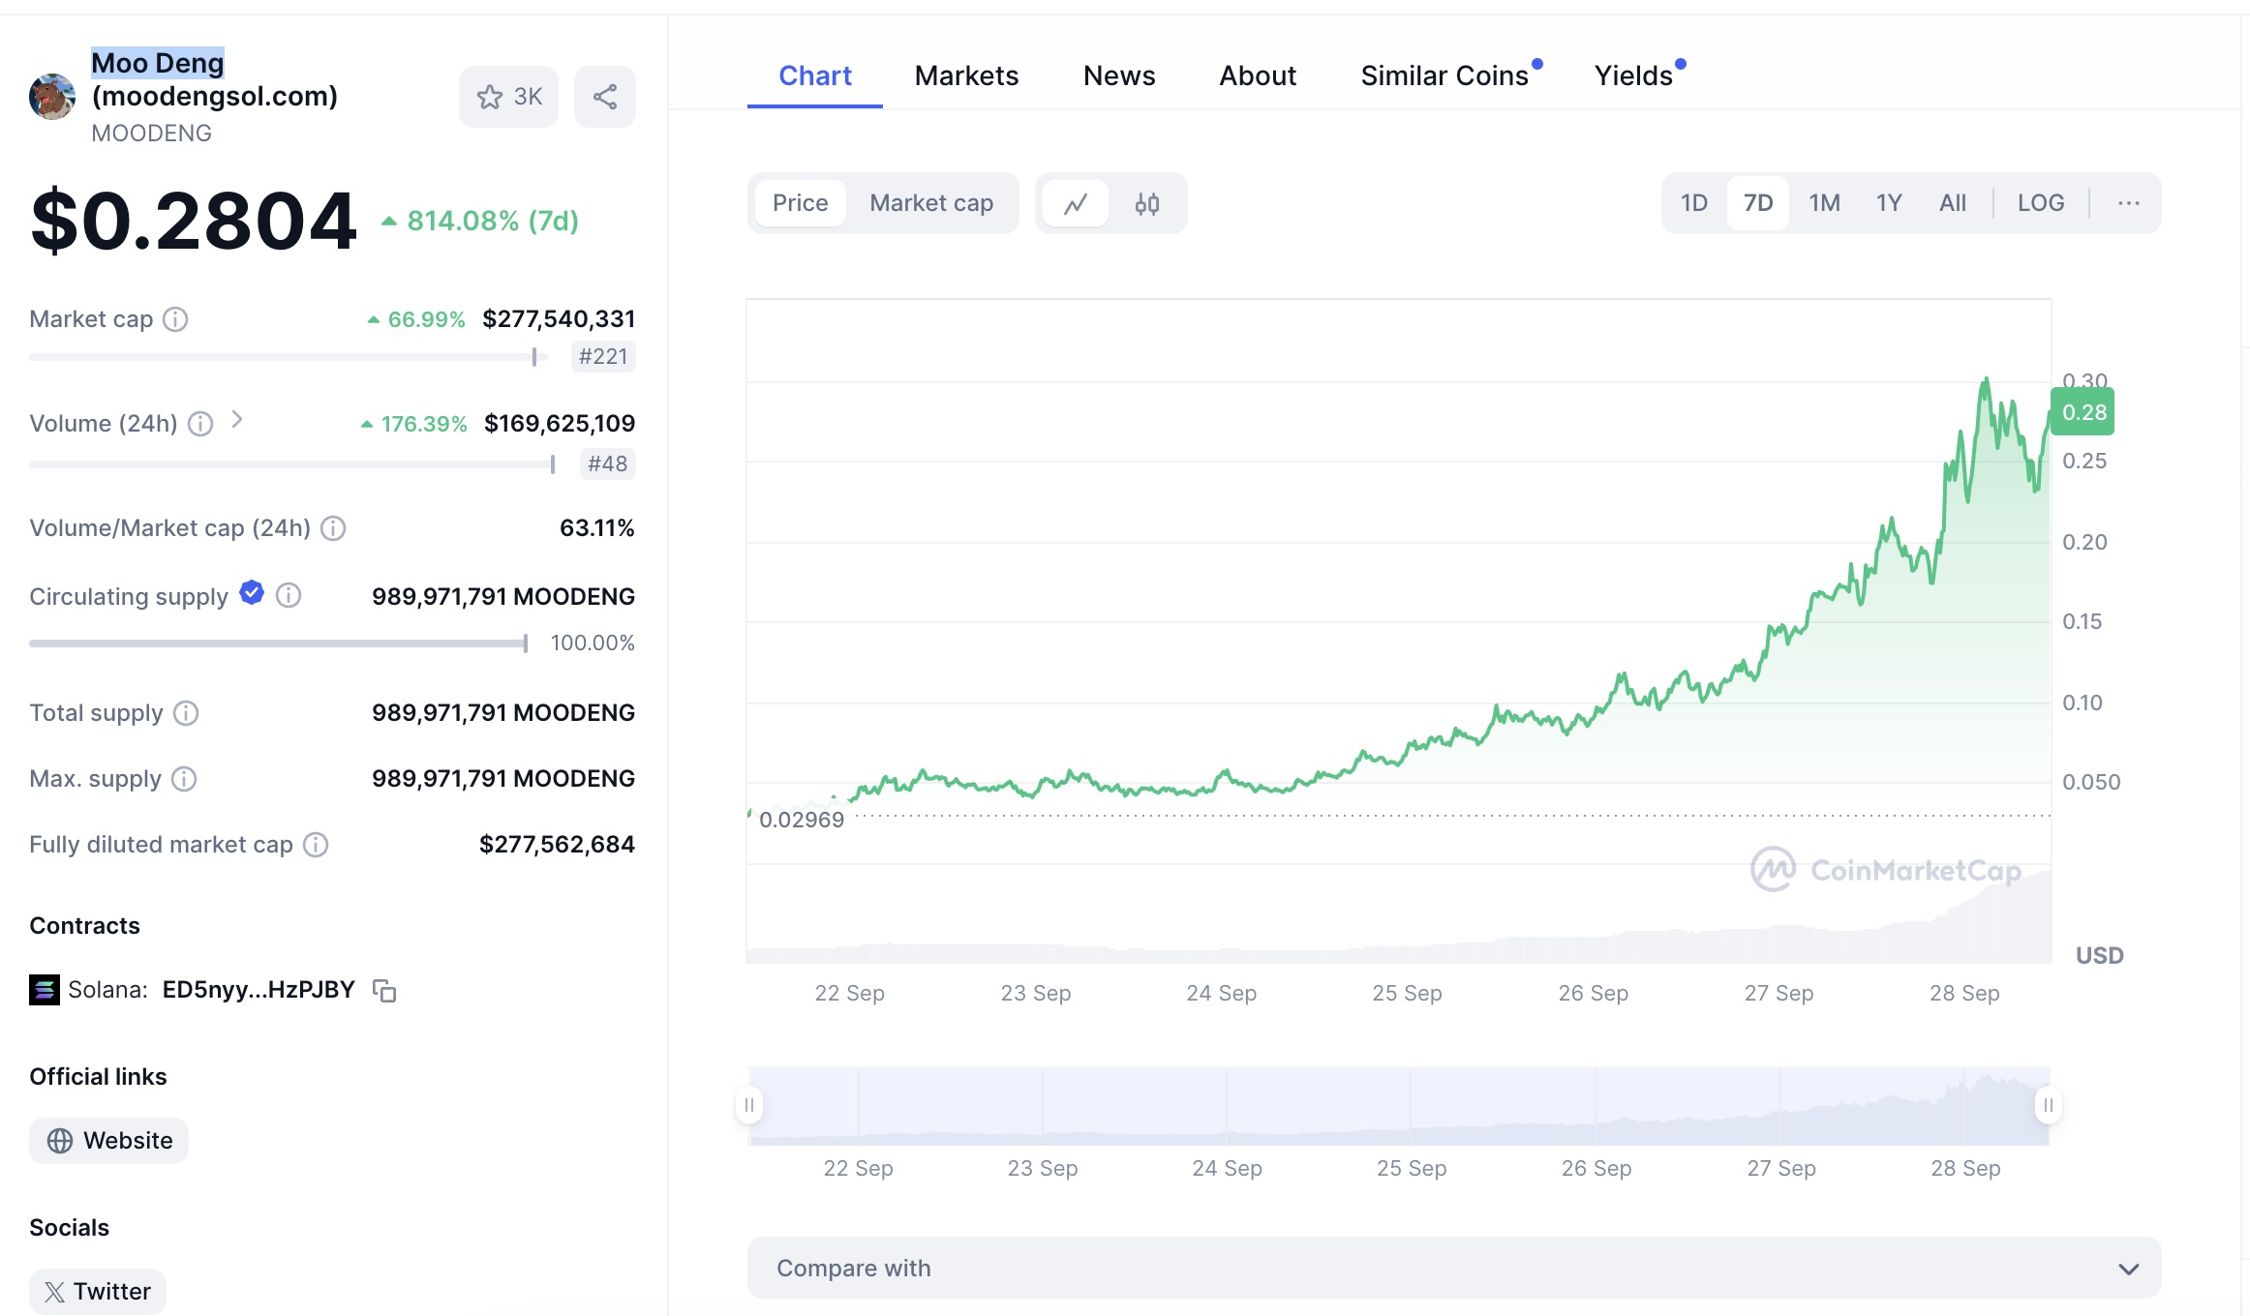This screenshot has height=1316, width=2250.
Task: Click verified badge next to Circulating supply
Action: [252, 593]
